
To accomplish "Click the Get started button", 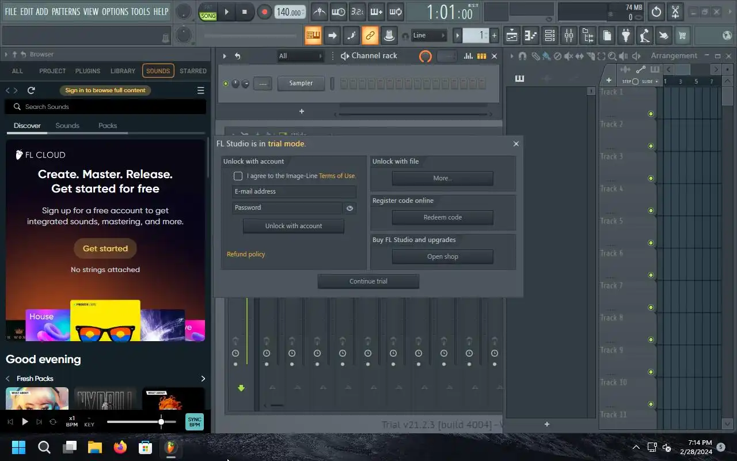I will (x=105, y=248).
